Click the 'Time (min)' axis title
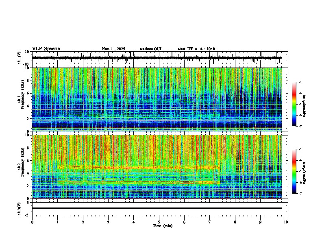This screenshot has height=249, width=322. (x=163, y=226)
